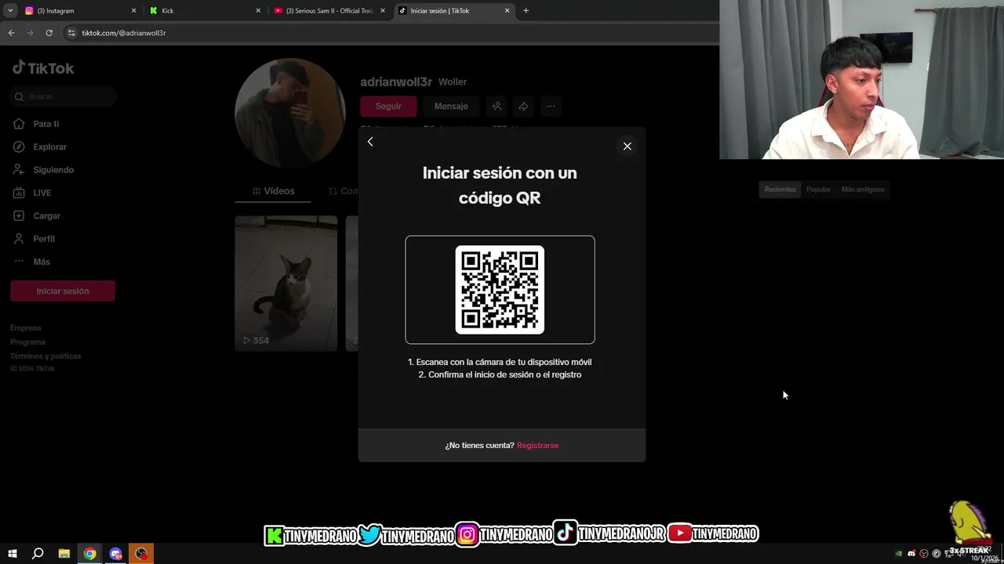Reload the page
1004x564 pixels.
tap(49, 33)
